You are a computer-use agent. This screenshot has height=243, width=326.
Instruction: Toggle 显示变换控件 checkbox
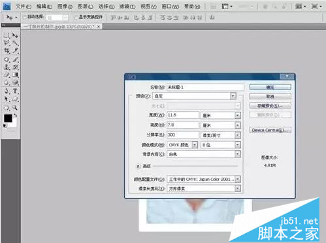[76, 17]
